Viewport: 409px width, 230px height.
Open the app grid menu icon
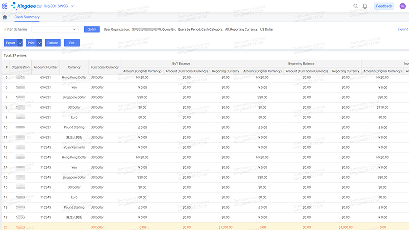pyautogui.click(x=5, y=6)
